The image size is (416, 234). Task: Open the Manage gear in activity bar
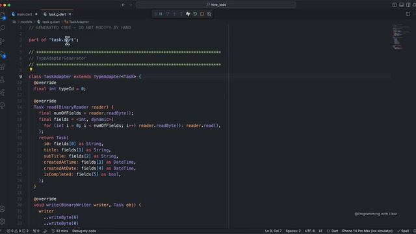pos(3,221)
